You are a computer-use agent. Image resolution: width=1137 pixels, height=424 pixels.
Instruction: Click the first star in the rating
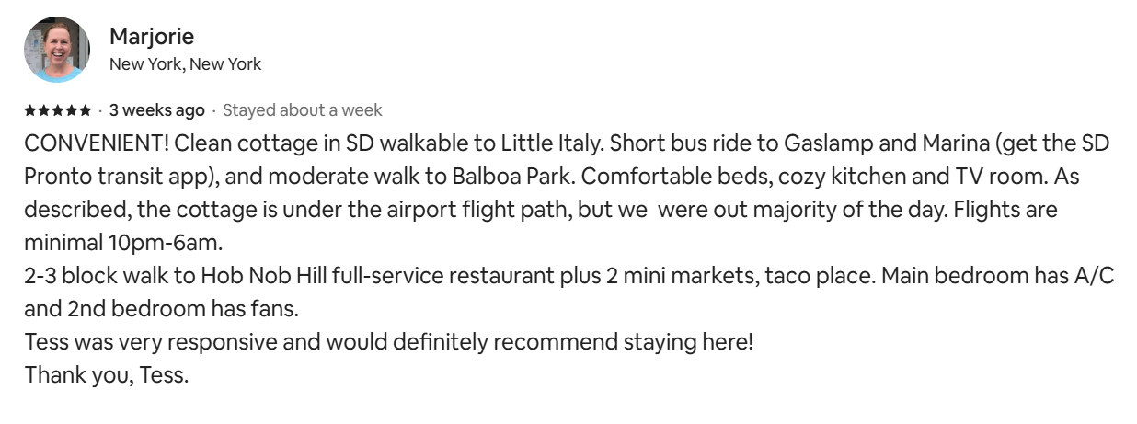30,110
